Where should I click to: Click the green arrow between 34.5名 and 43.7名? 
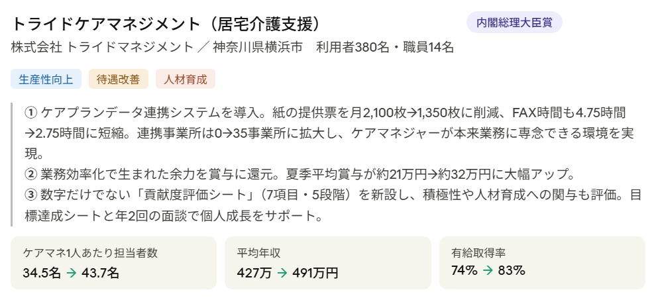coord(72,272)
